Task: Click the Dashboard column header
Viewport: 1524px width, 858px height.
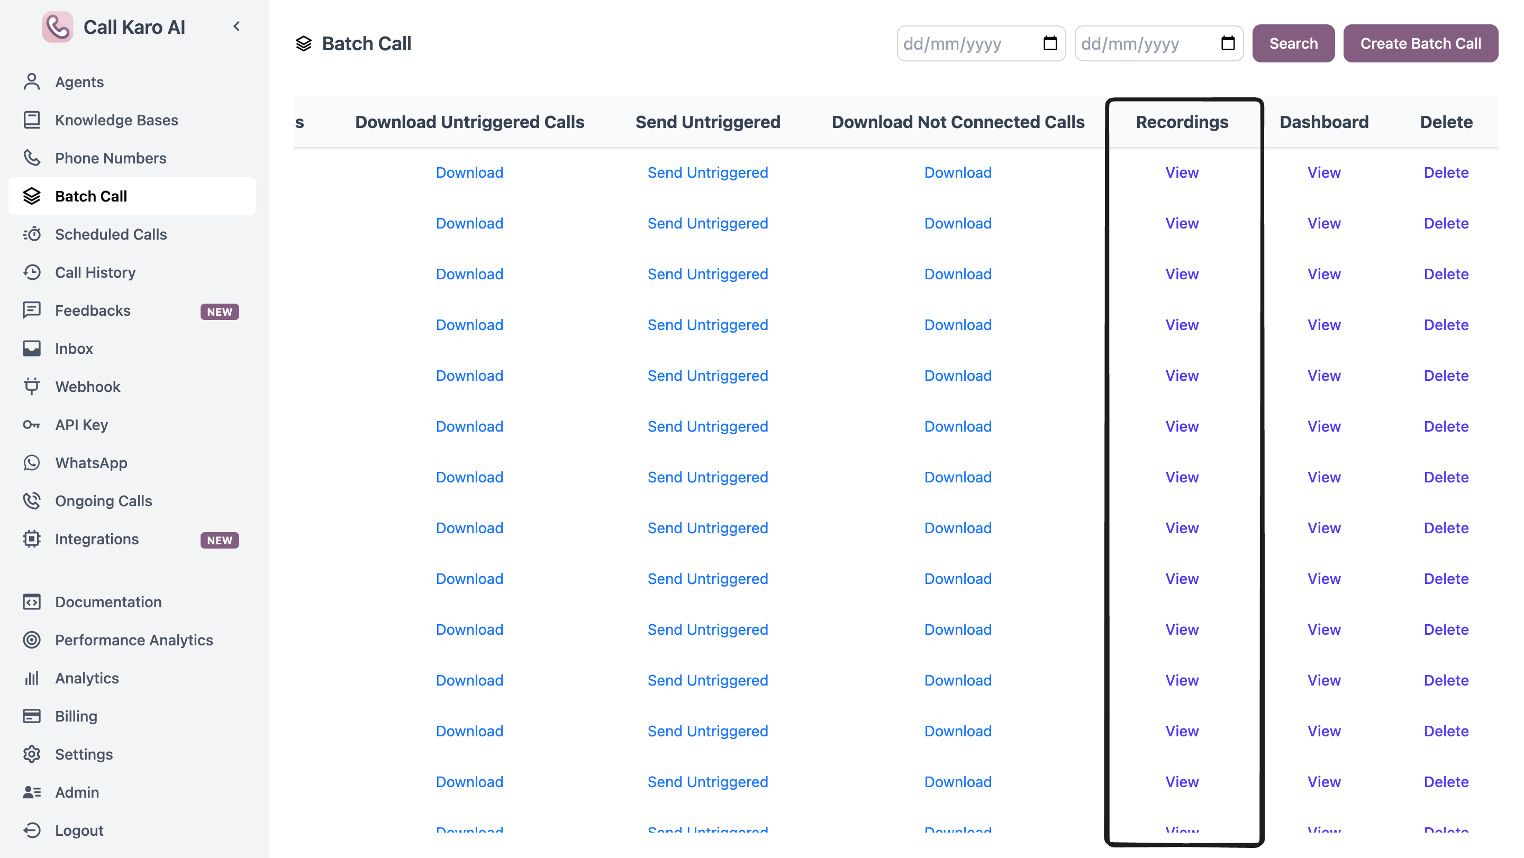Action: (x=1323, y=122)
